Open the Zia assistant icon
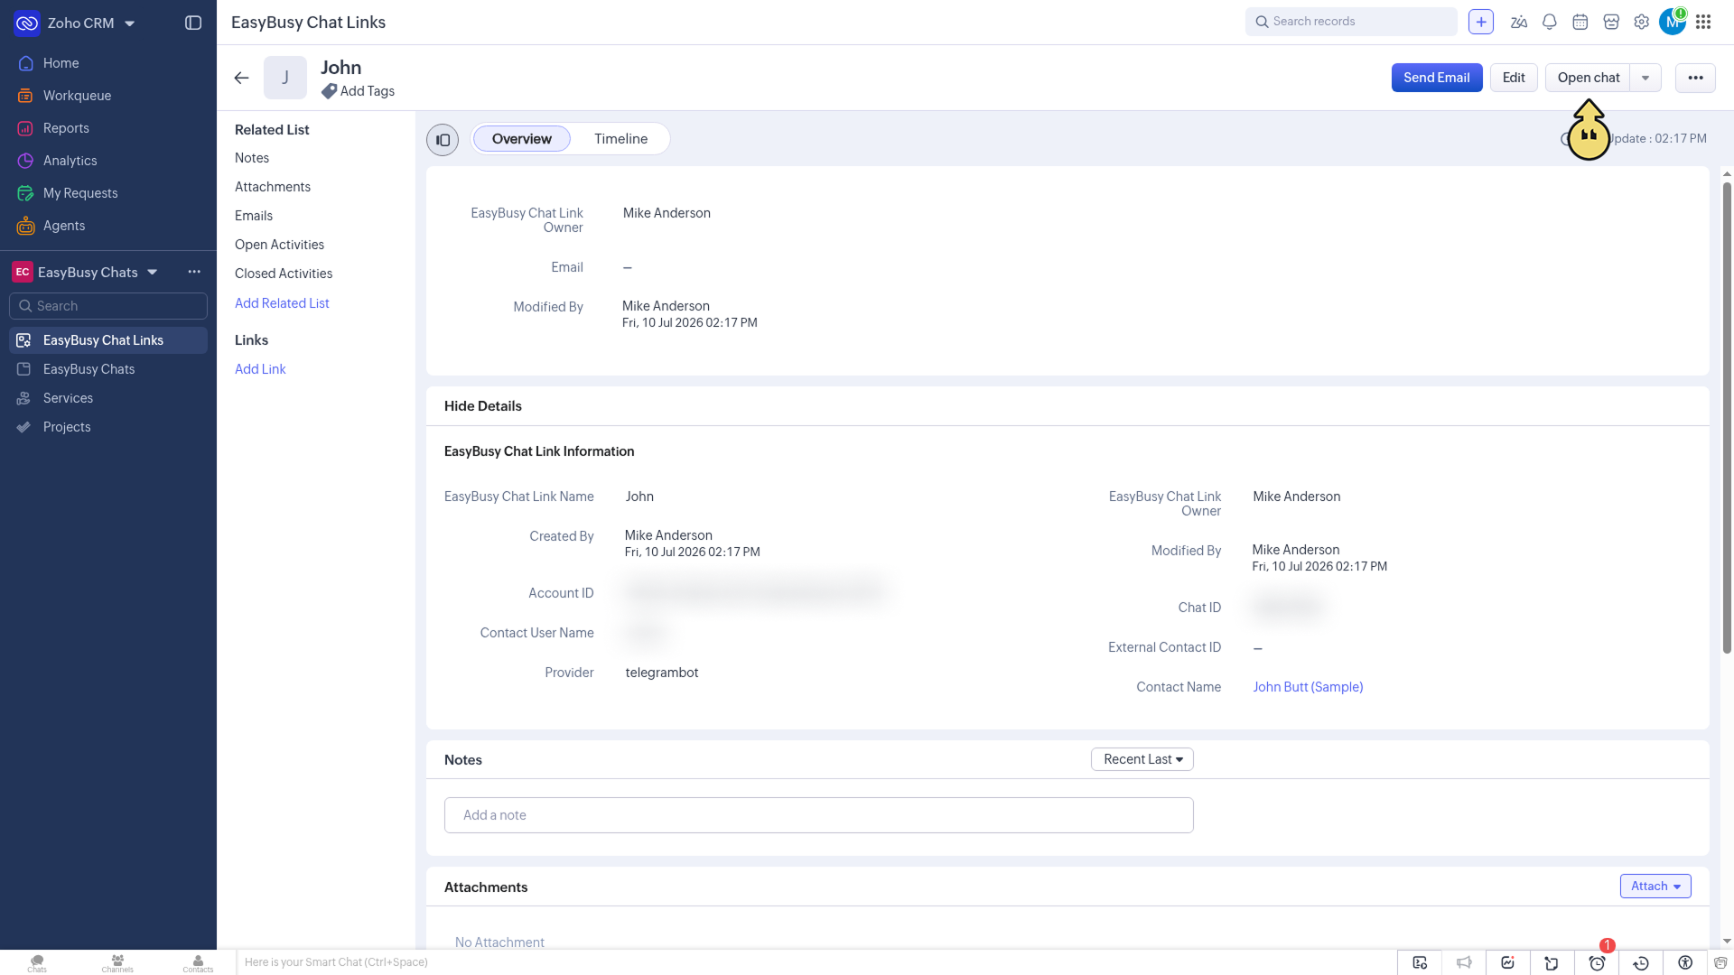This screenshot has width=1734, height=975. [1519, 22]
